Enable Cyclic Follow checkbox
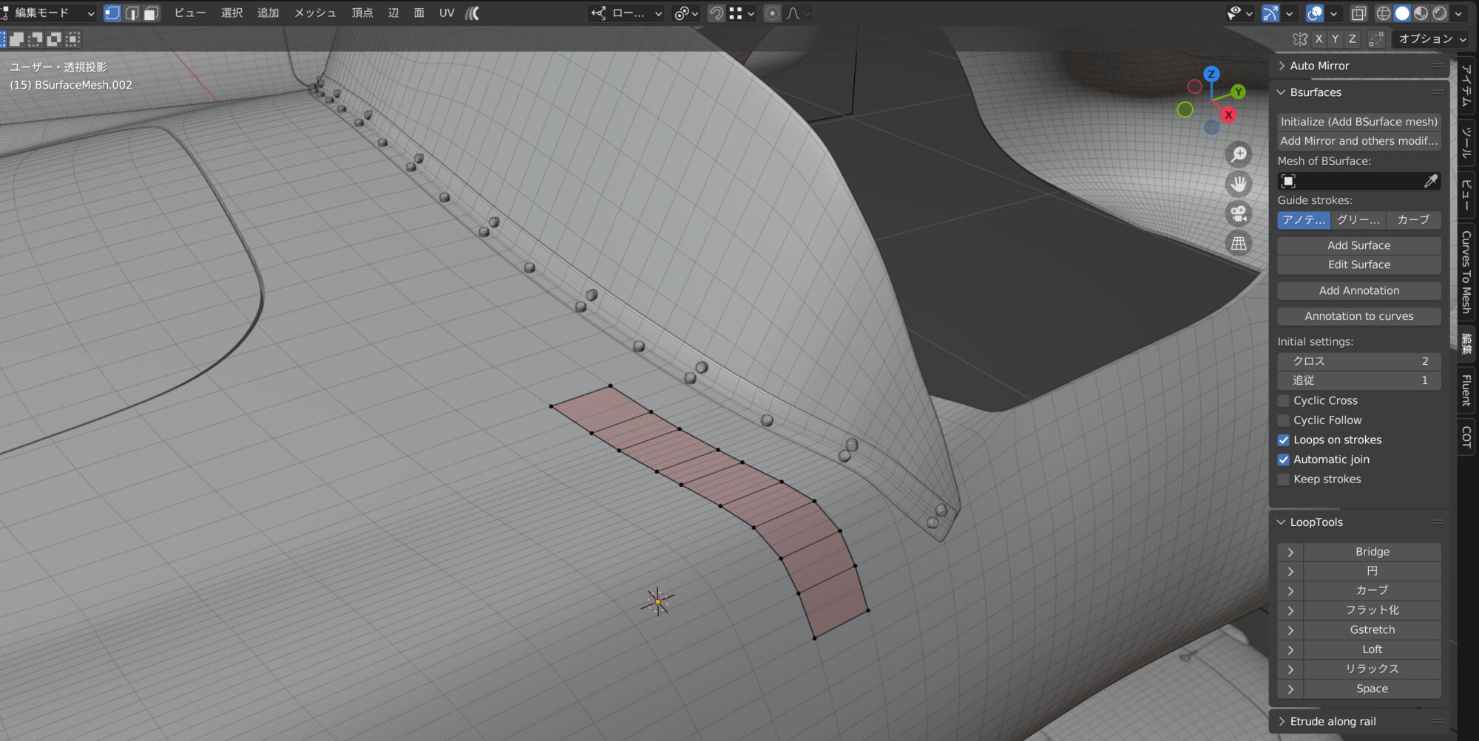The width and height of the screenshot is (1479, 741). pyautogui.click(x=1283, y=420)
